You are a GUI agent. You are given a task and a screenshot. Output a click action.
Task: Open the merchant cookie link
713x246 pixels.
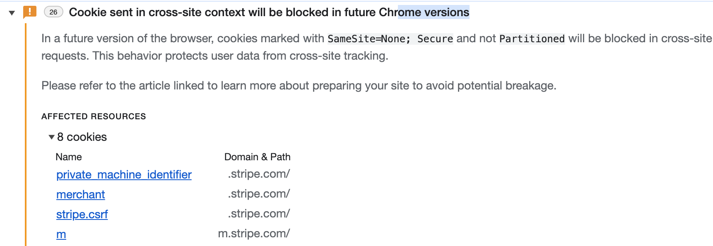81,195
